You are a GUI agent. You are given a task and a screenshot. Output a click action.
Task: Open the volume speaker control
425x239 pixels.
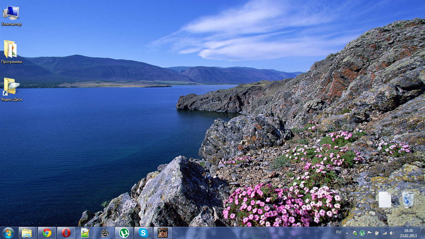392,233
